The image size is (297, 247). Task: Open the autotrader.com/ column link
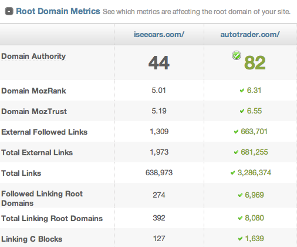pos(250,35)
